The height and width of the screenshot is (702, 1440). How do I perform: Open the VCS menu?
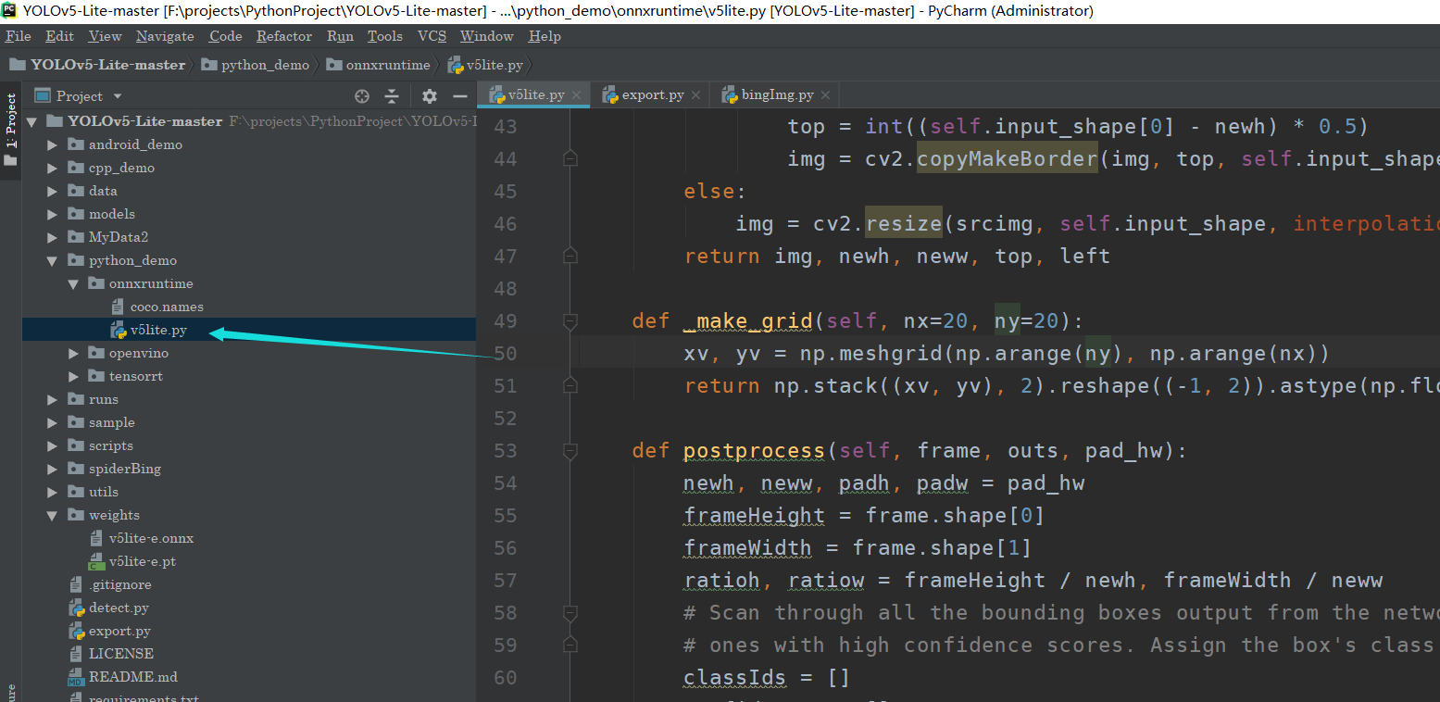point(432,36)
